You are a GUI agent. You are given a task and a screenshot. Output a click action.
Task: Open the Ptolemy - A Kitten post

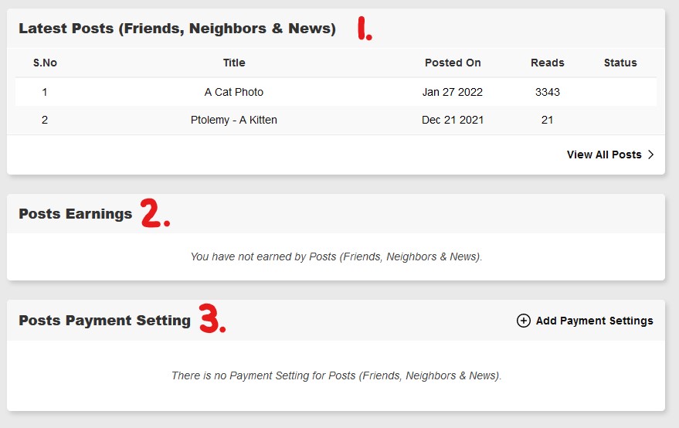[234, 120]
